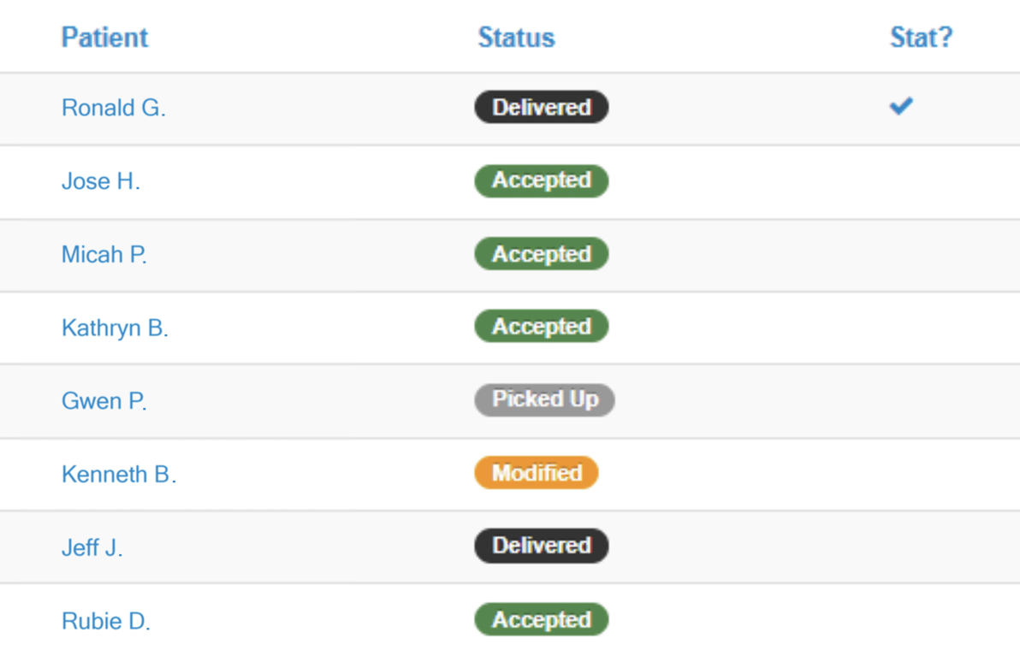The image size is (1020, 650).
Task: Click Ronald G.'s Delivered status badge
Action: click(541, 108)
